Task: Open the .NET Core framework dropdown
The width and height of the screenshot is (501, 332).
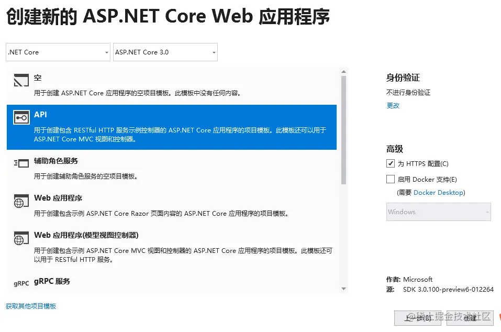Action: pyautogui.click(x=58, y=52)
